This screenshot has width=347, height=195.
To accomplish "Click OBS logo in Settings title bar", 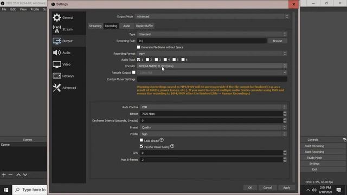I will (53, 4).
